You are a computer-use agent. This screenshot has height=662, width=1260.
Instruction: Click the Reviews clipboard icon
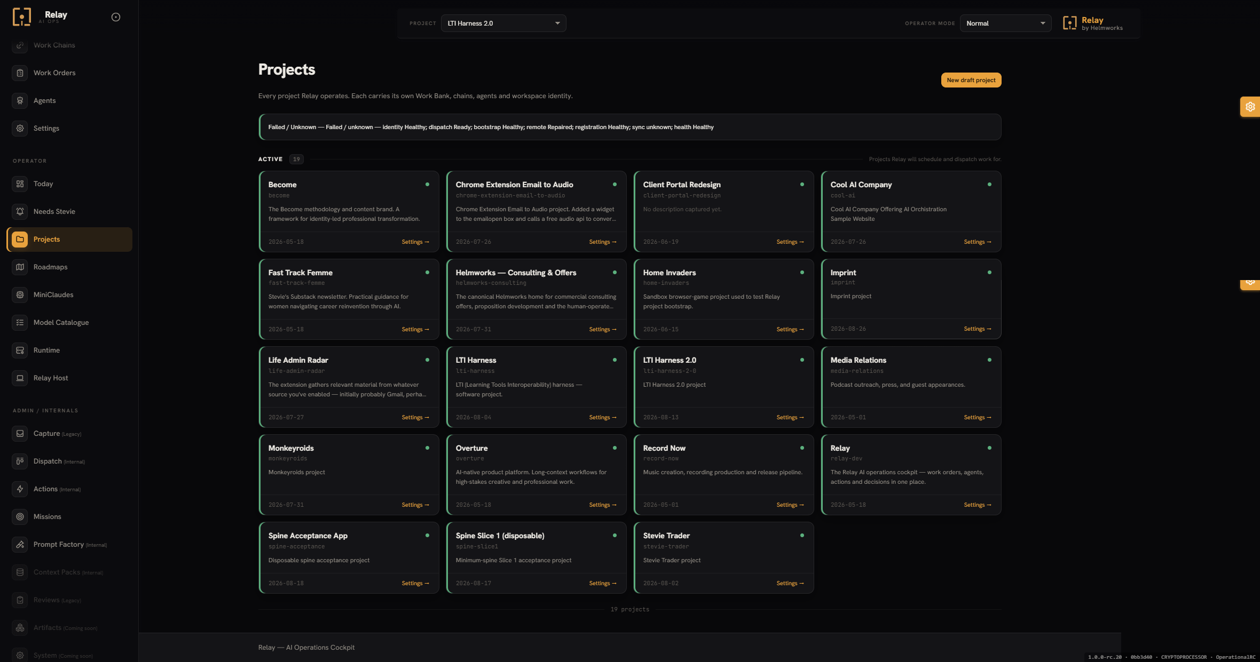coord(20,600)
